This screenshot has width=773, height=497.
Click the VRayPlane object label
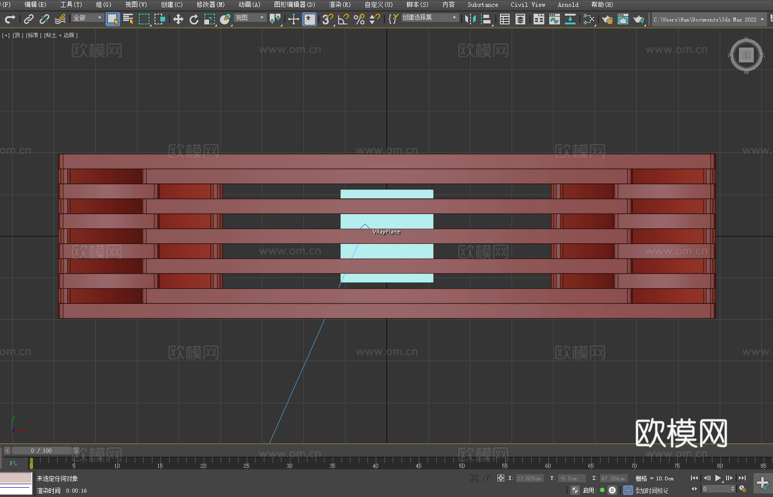pos(386,232)
